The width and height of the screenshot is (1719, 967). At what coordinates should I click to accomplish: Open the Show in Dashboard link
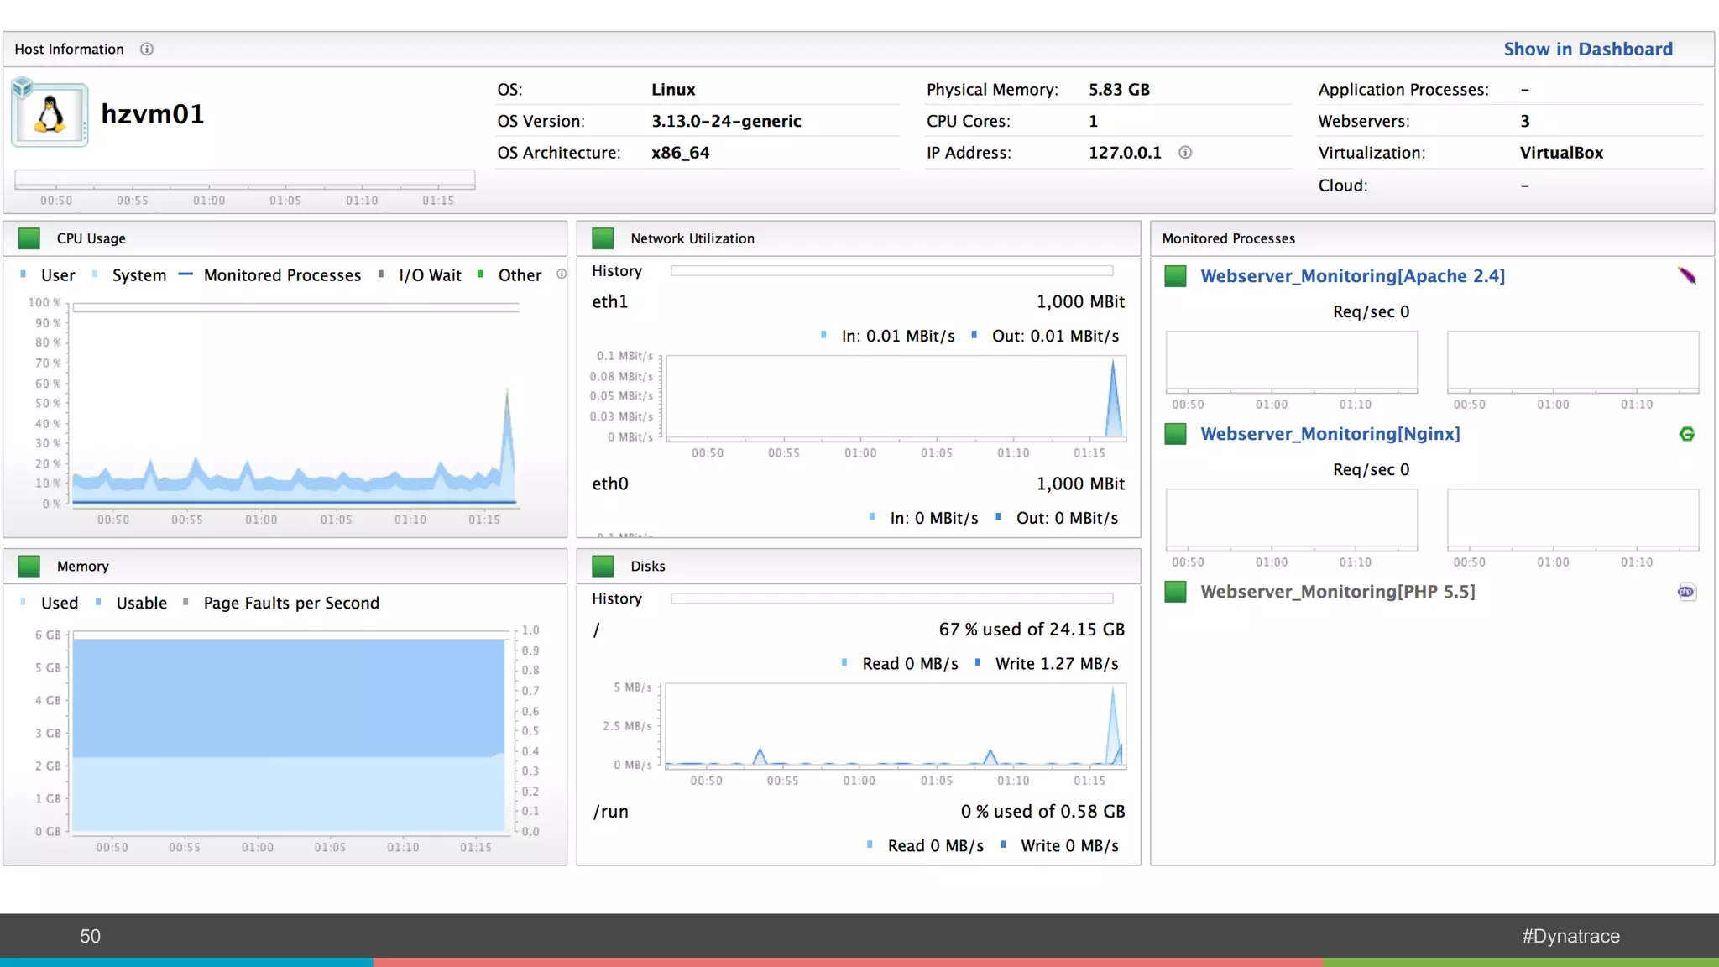pyautogui.click(x=1588, y=50)
